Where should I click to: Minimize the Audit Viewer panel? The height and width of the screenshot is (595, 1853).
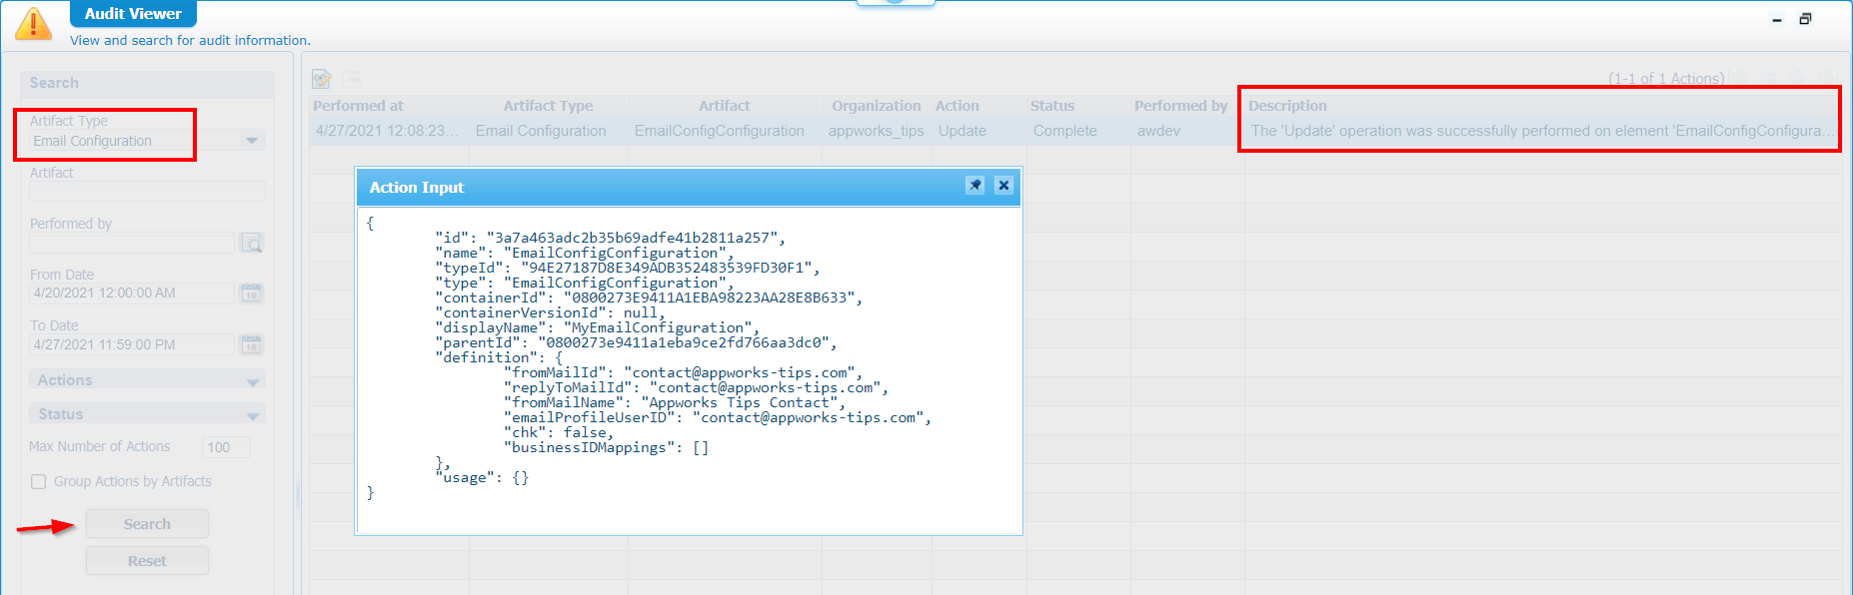click(x=1776, y=20)
